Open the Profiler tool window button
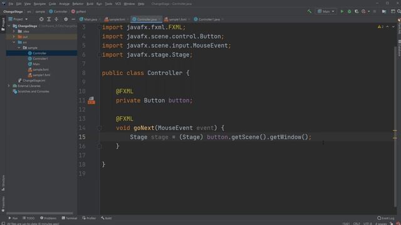The image size is (401, 225). 89,218
